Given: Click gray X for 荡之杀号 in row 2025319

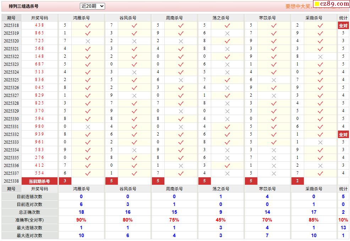Looking at the screenshot, I should point(227,33).
